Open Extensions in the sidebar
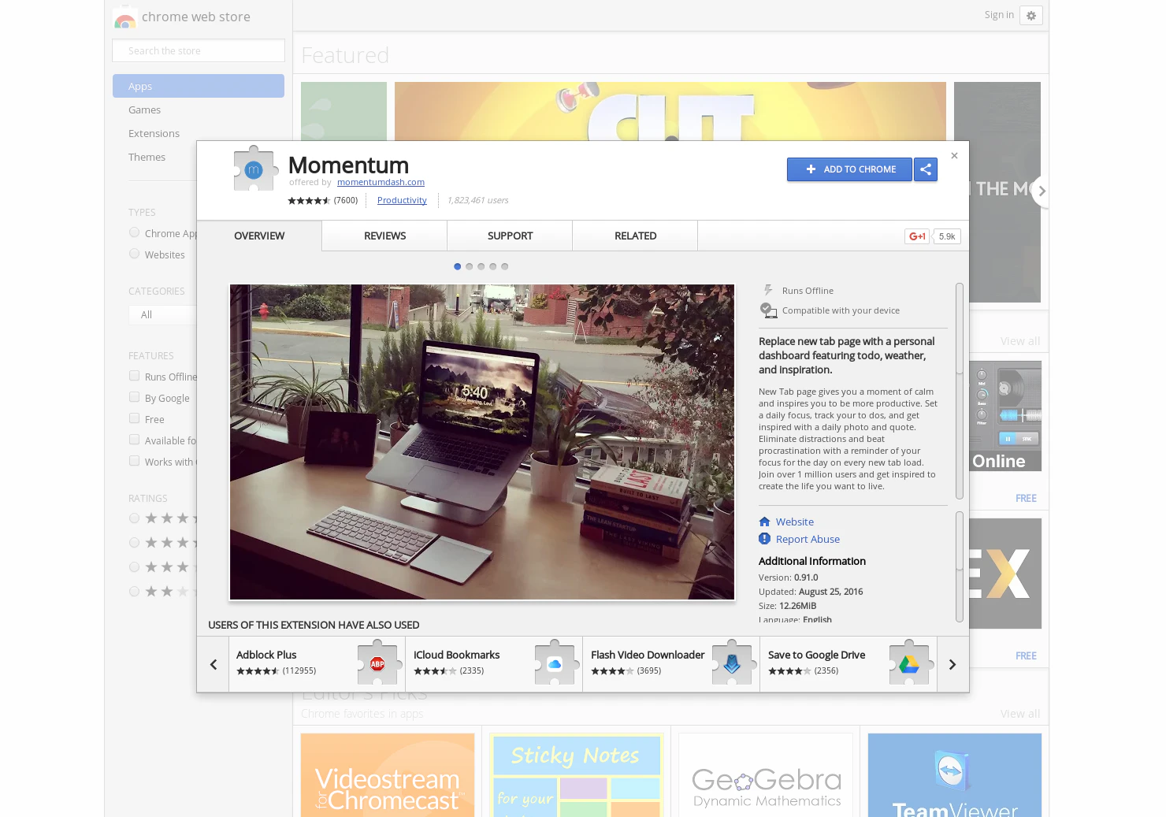This screenshot has height=817, width=1166. [154, 133]
